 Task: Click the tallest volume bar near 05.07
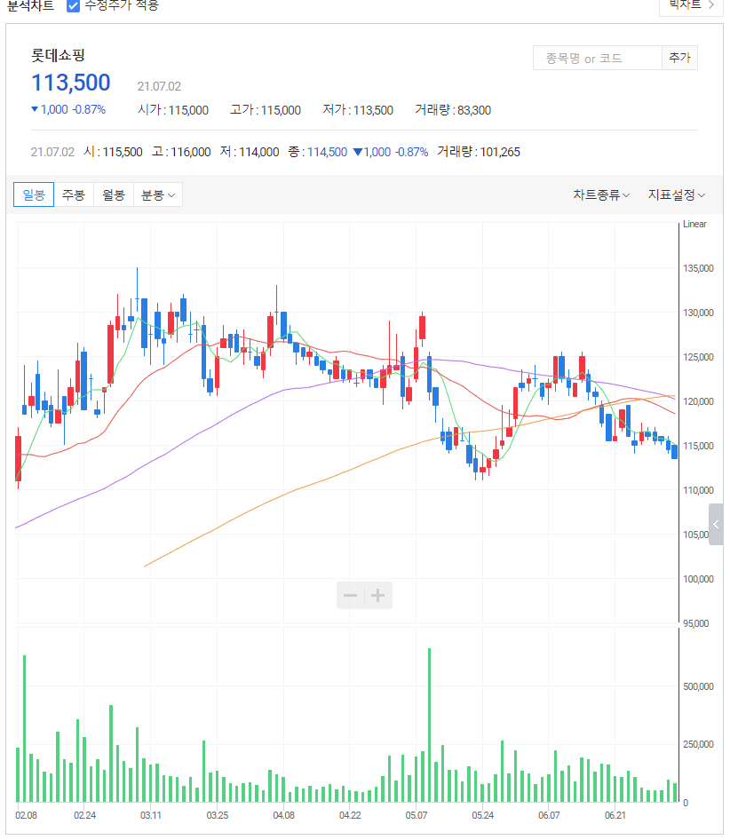(429, 725)
